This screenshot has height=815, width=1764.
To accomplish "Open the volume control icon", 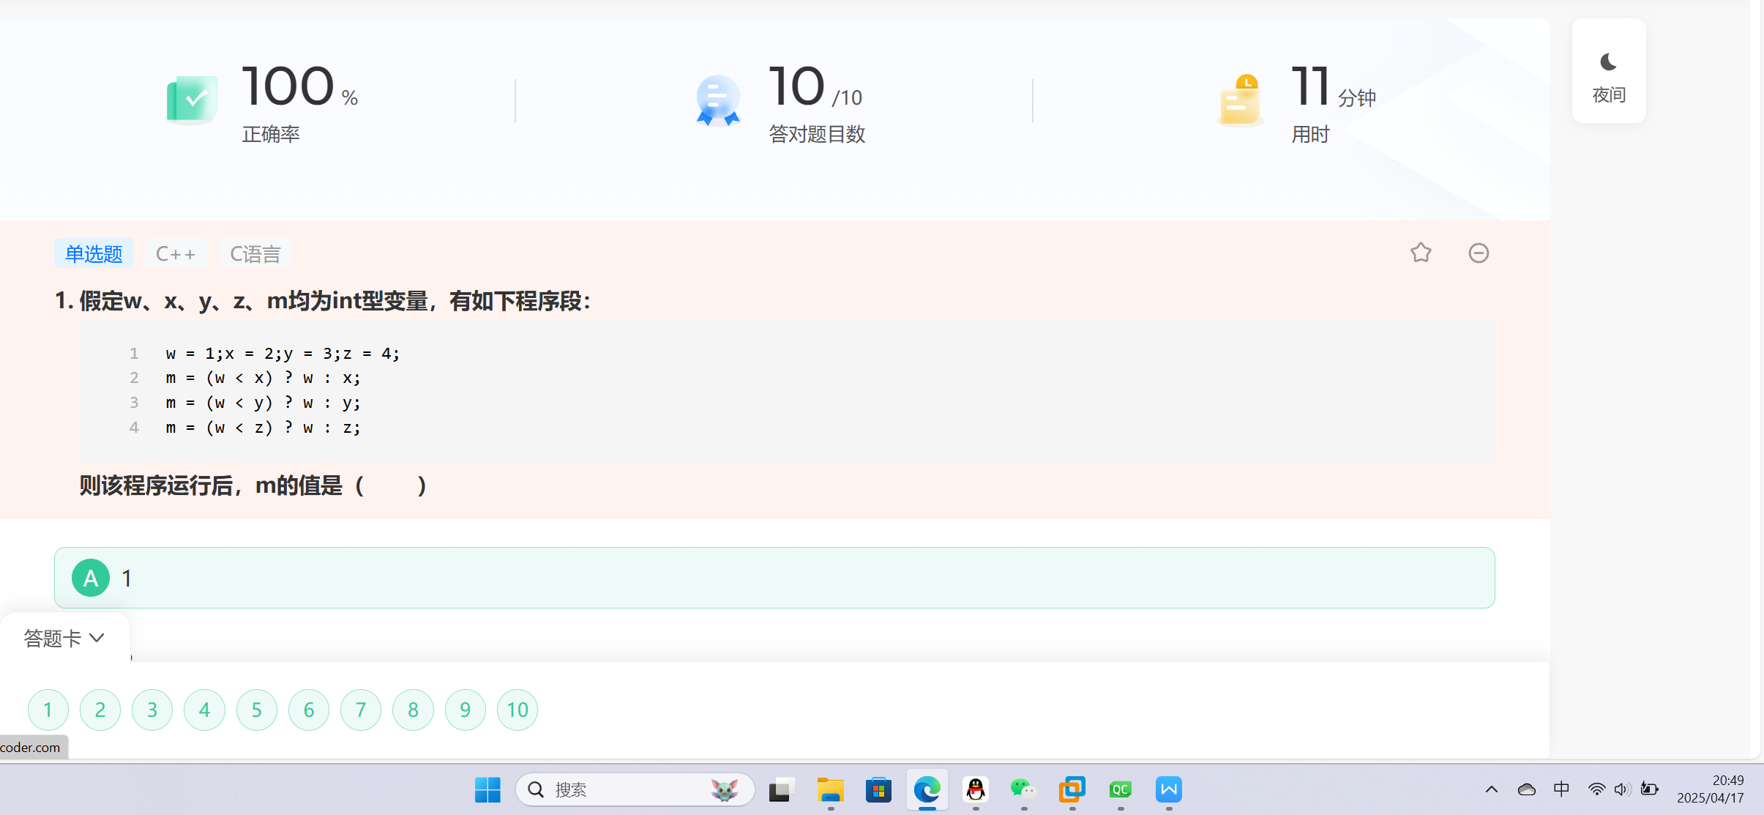I will tap(1622, 789).
